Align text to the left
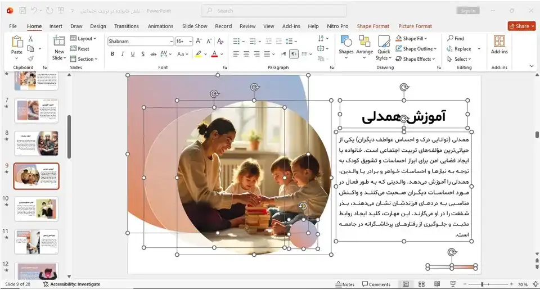540x290 pixels. tap(236, 54)
